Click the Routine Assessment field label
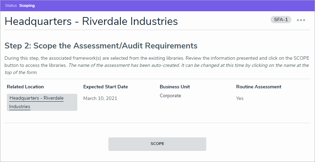The height and width of the screenshot is (162, 315). 259,87
